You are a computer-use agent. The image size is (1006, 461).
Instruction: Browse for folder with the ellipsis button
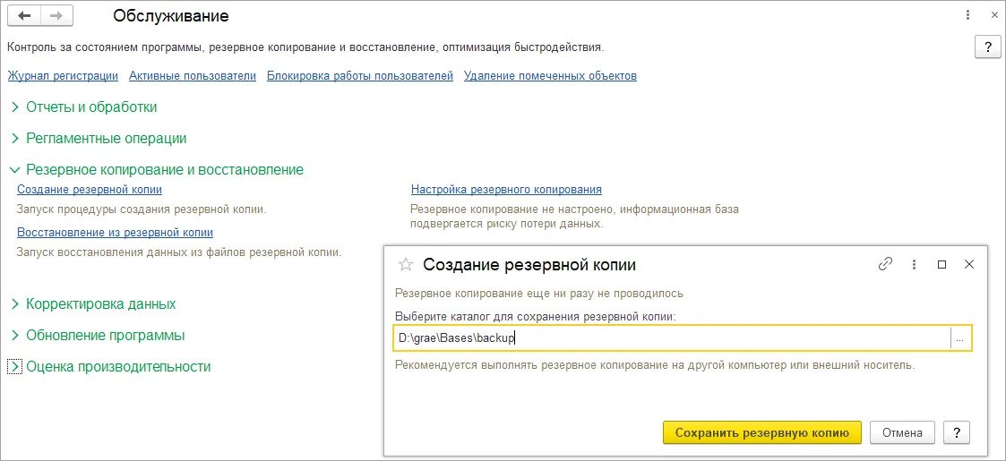click(960, 338)
